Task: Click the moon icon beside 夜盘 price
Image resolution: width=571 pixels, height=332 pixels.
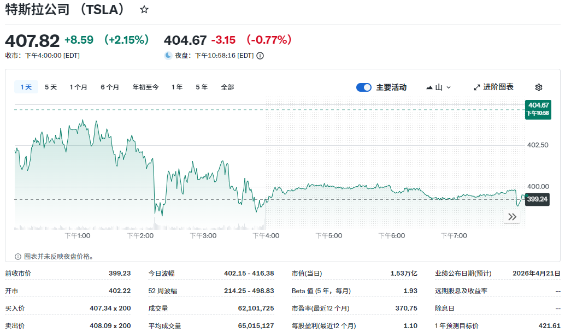Action: pyautogui.click(x=167, y=55)
